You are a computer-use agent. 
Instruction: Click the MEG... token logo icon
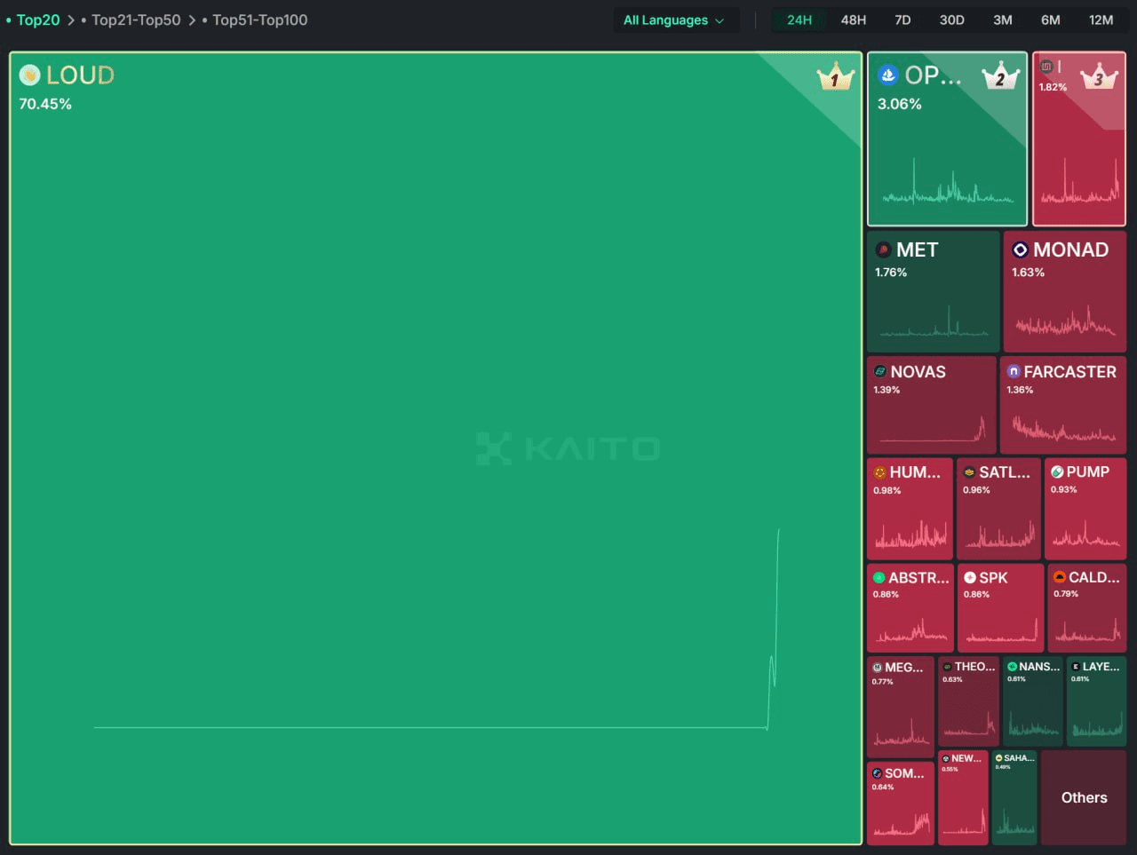[x=877, y=667]
